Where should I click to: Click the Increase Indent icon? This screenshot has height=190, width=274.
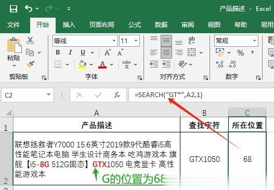click(x=166, y=64)
